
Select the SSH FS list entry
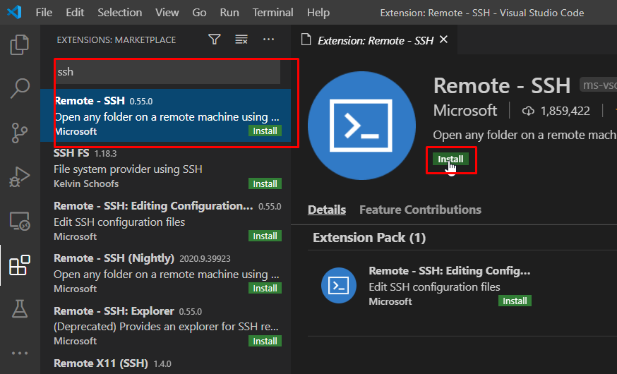[x=165, y=168]
